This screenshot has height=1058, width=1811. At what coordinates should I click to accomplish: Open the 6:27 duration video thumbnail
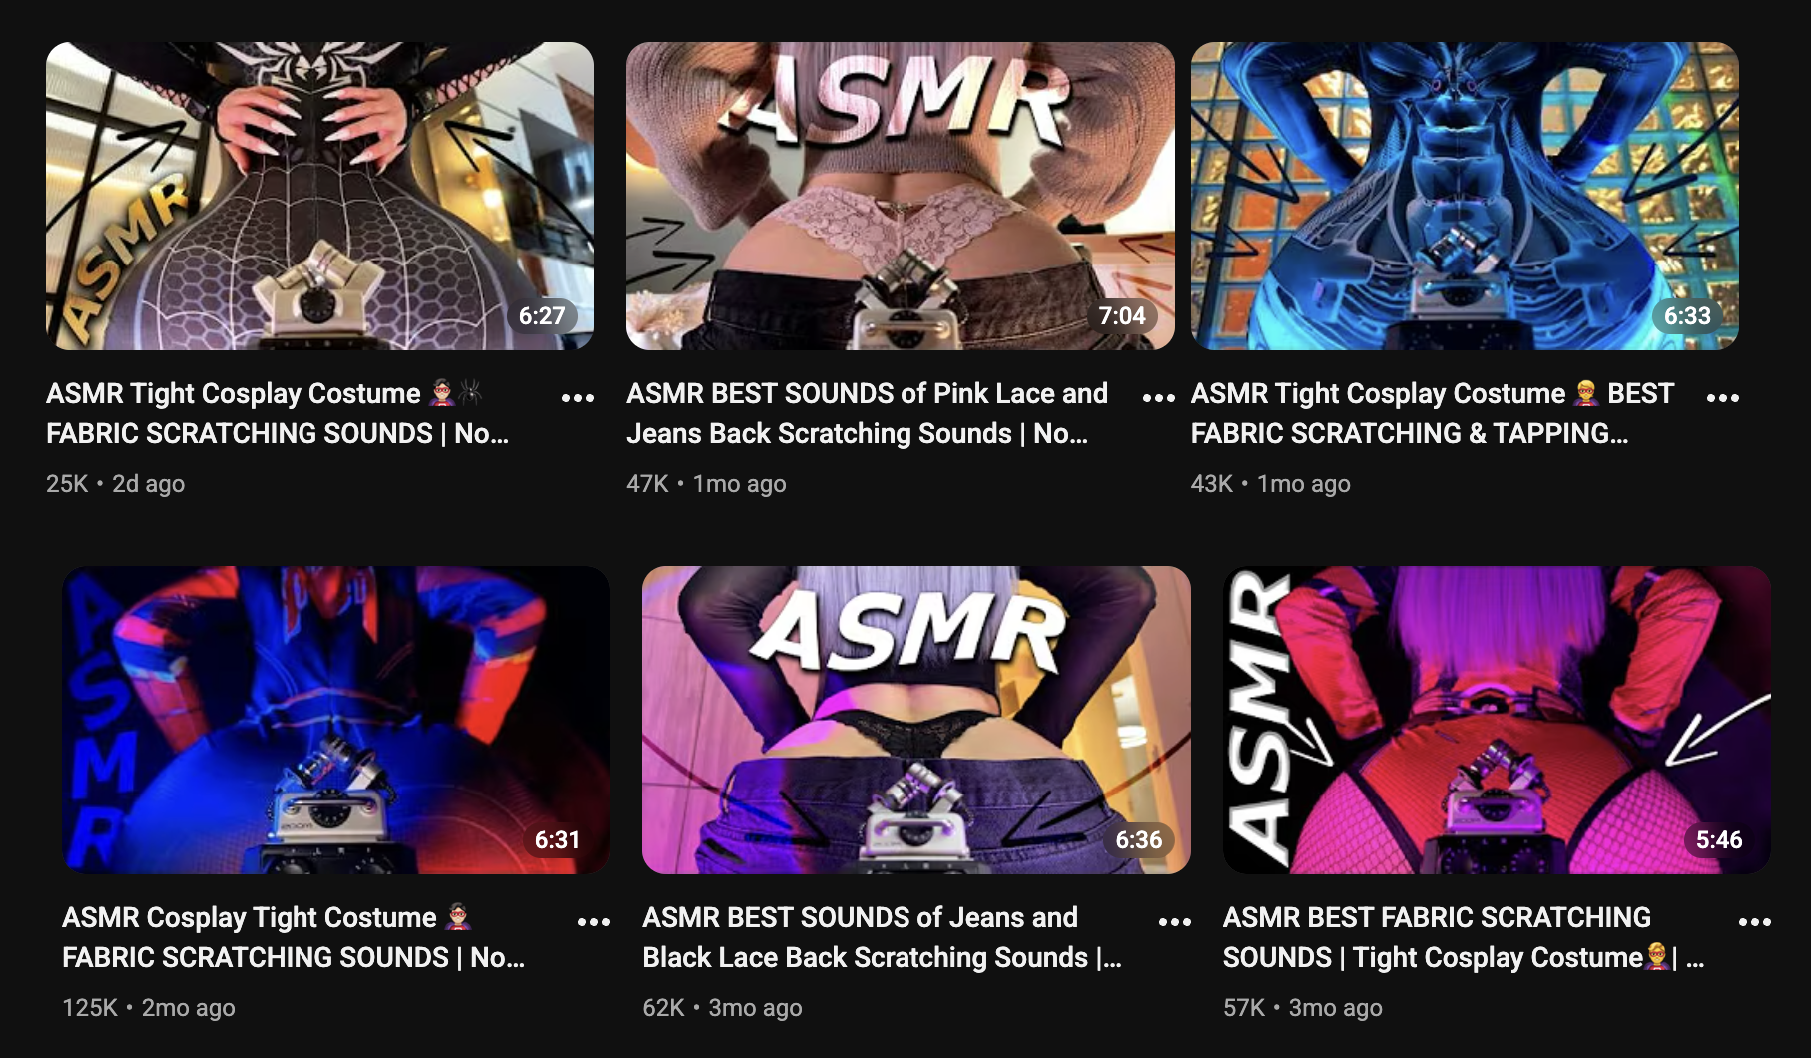click(x=319, y=196)
